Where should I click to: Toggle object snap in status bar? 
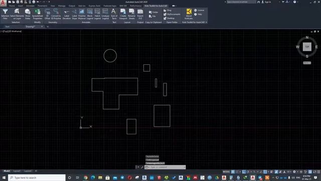click(265, 171)
